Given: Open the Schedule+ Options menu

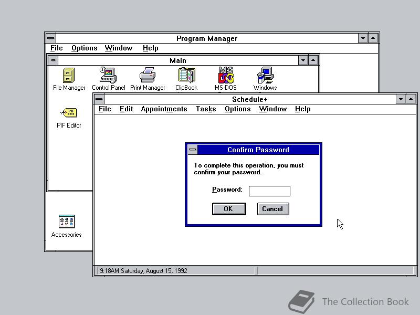Looking at the screenshot, I should (x=238, y=109).
